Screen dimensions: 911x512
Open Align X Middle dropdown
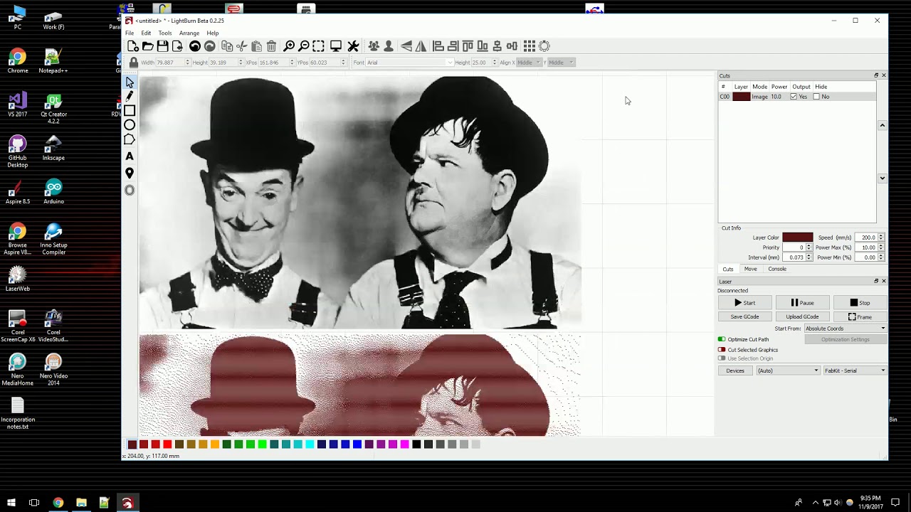[x=528, y=63]
